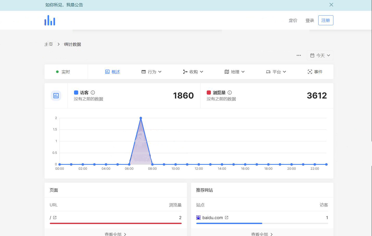
Task: Click the bar-chart site logo
Action: click(50, 20)
